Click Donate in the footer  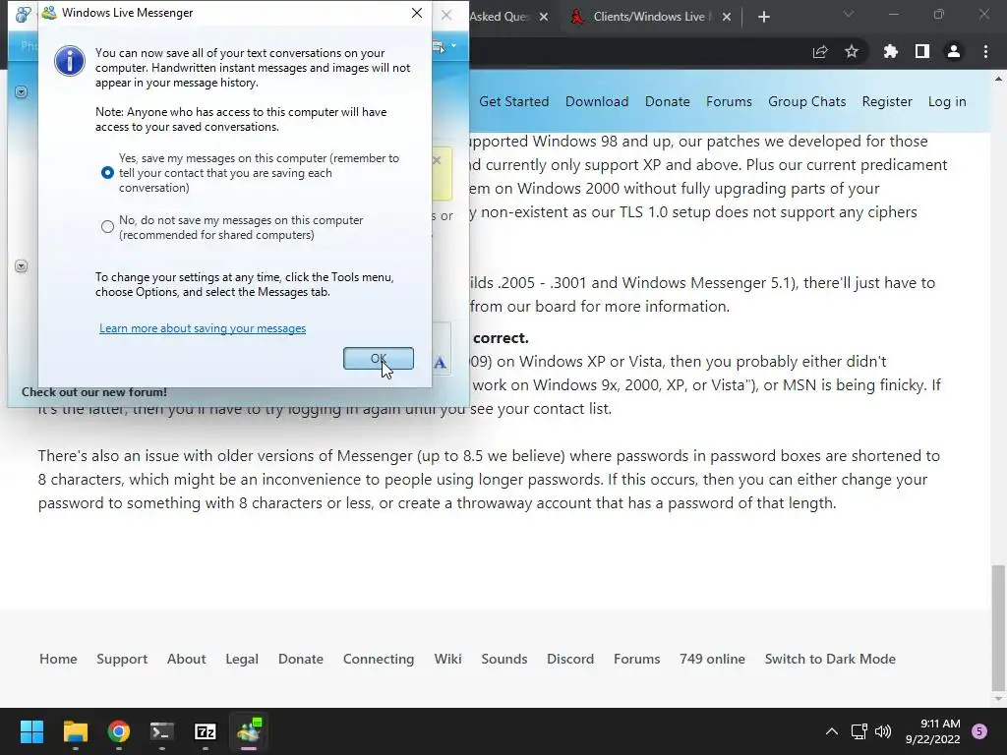[x=301, y=659]
